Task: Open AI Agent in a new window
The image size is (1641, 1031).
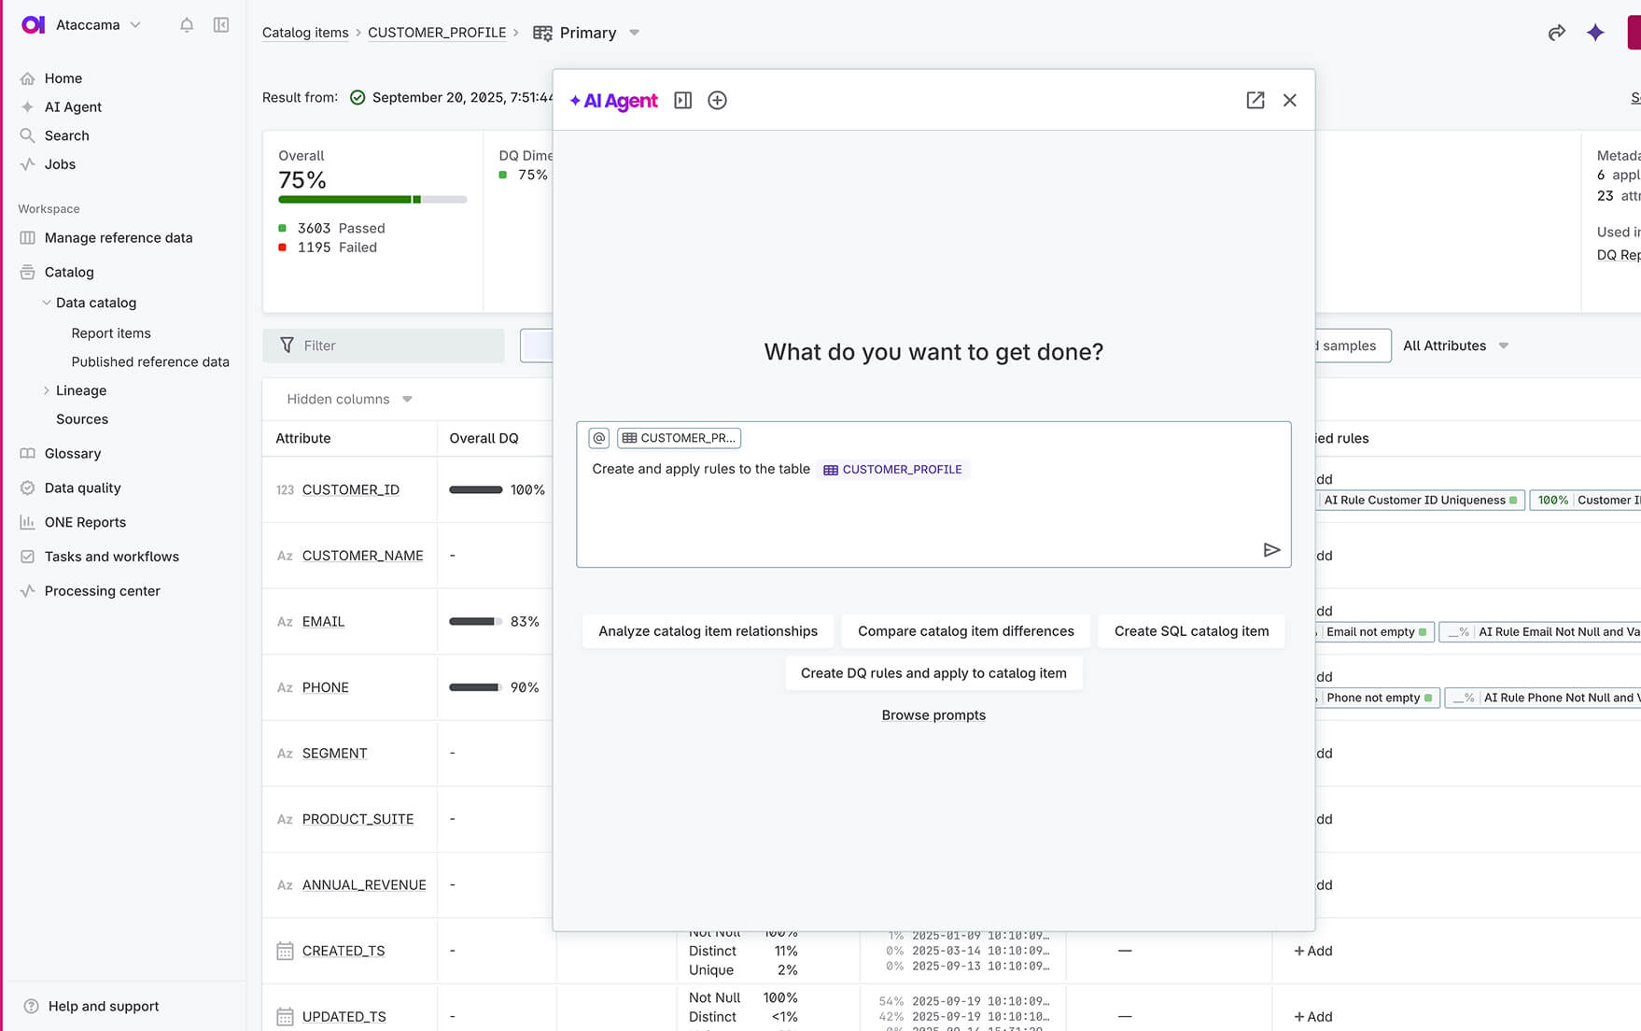Action: coord(1255,100)
